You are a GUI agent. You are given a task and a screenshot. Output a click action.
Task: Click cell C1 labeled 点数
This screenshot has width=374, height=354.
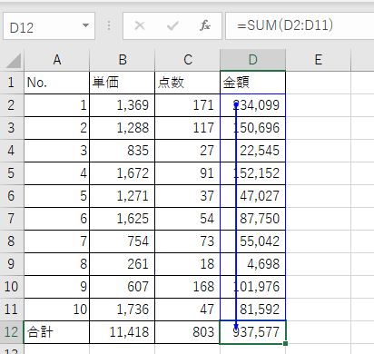pos(188,83)
